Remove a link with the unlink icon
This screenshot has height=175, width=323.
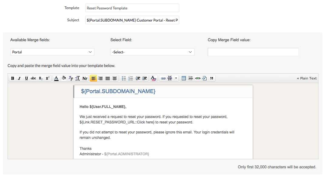point(169,78)
